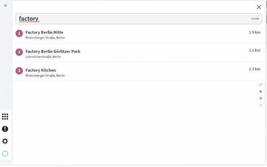Click the 1.9 km distance label

click(x=254, y=32)
